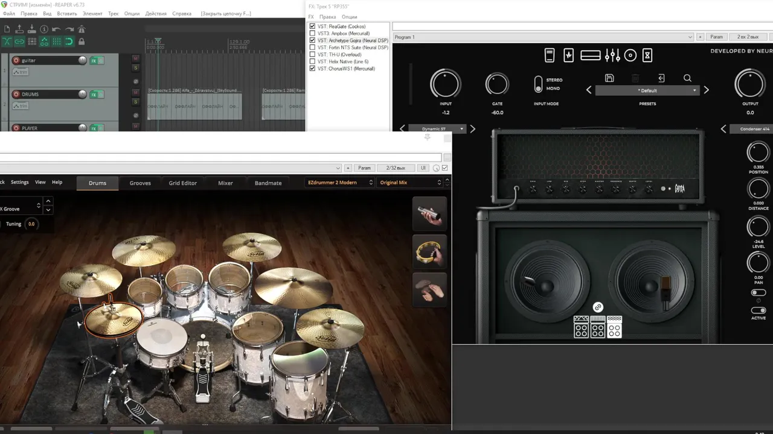The image size is (773, 434).
Task: Click the Open project upload-arrow icon
Action: (19, 29)
